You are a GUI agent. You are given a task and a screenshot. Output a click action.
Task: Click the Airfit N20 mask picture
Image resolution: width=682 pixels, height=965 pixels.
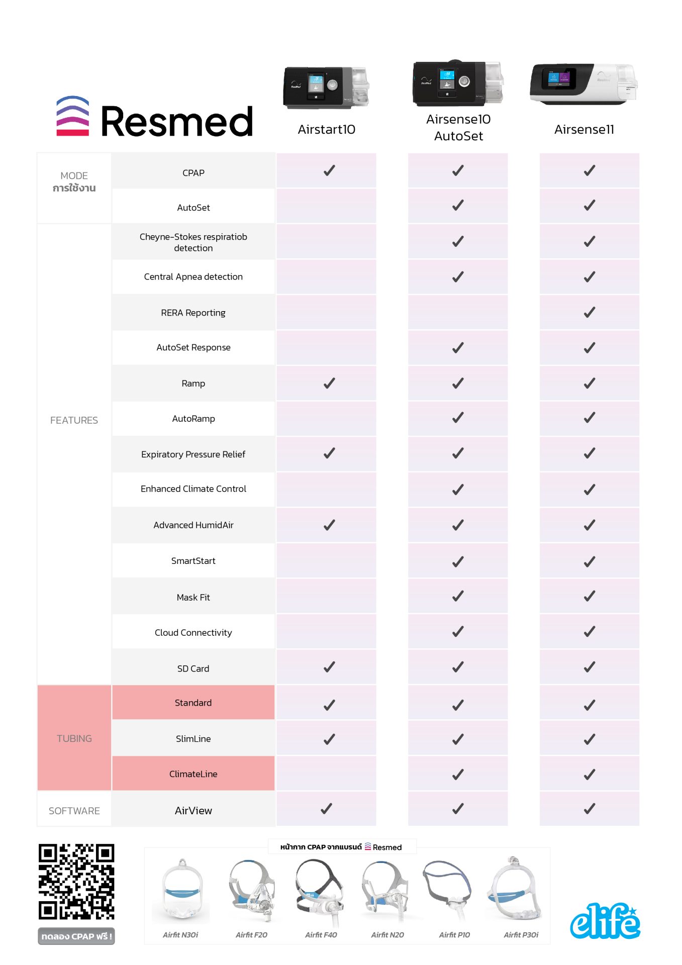click(385, 891)
